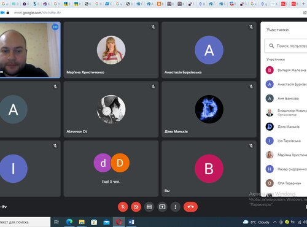Turn on captions in Meet control bar
This screenshot has width=307, height=227.
point(149,207)
